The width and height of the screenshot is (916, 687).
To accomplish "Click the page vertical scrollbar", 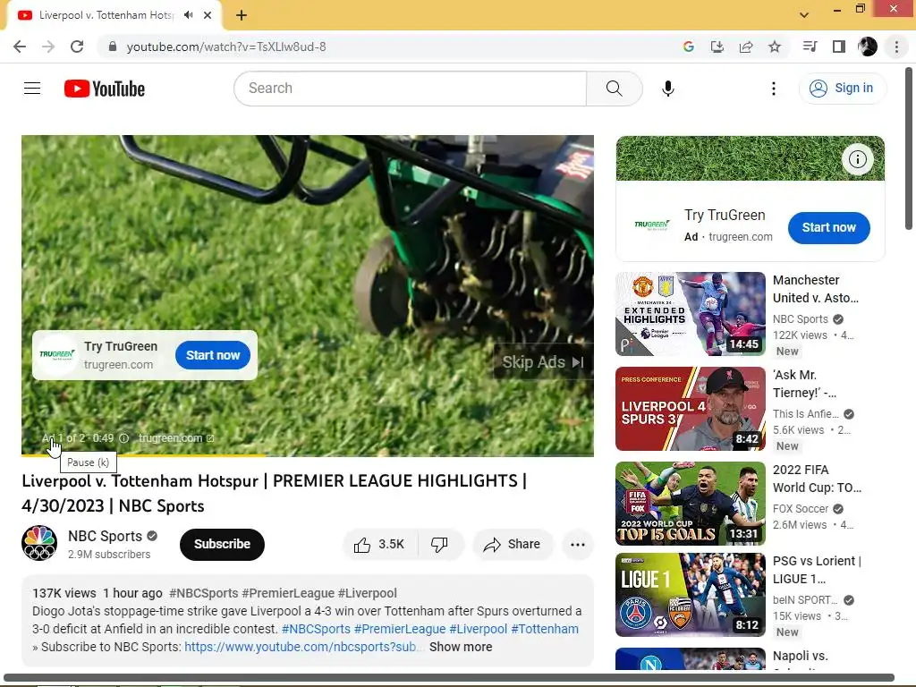I will point(909,149).
